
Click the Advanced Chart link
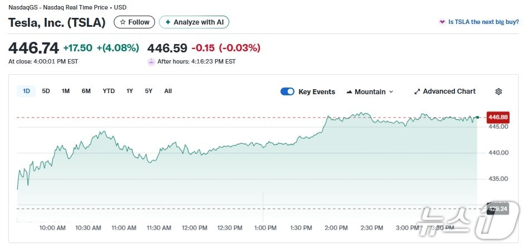coord(449,91)
